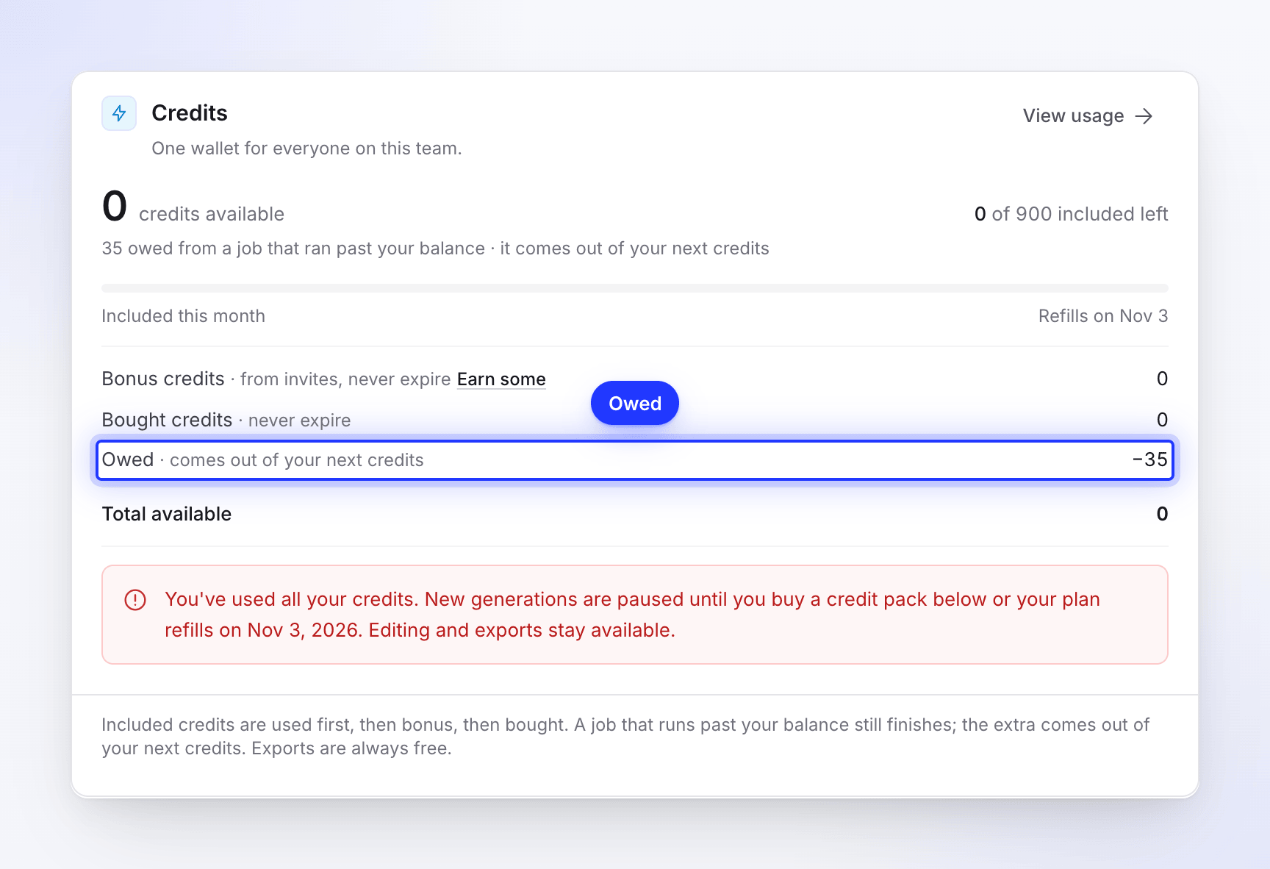
Task: Click the Total available row label
Action: (x=167, y=514)
